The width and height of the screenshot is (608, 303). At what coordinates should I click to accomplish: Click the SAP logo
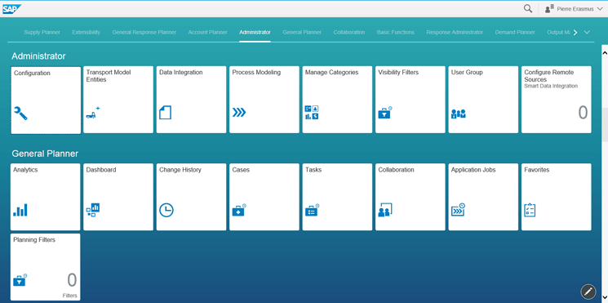tap(12, 9)
